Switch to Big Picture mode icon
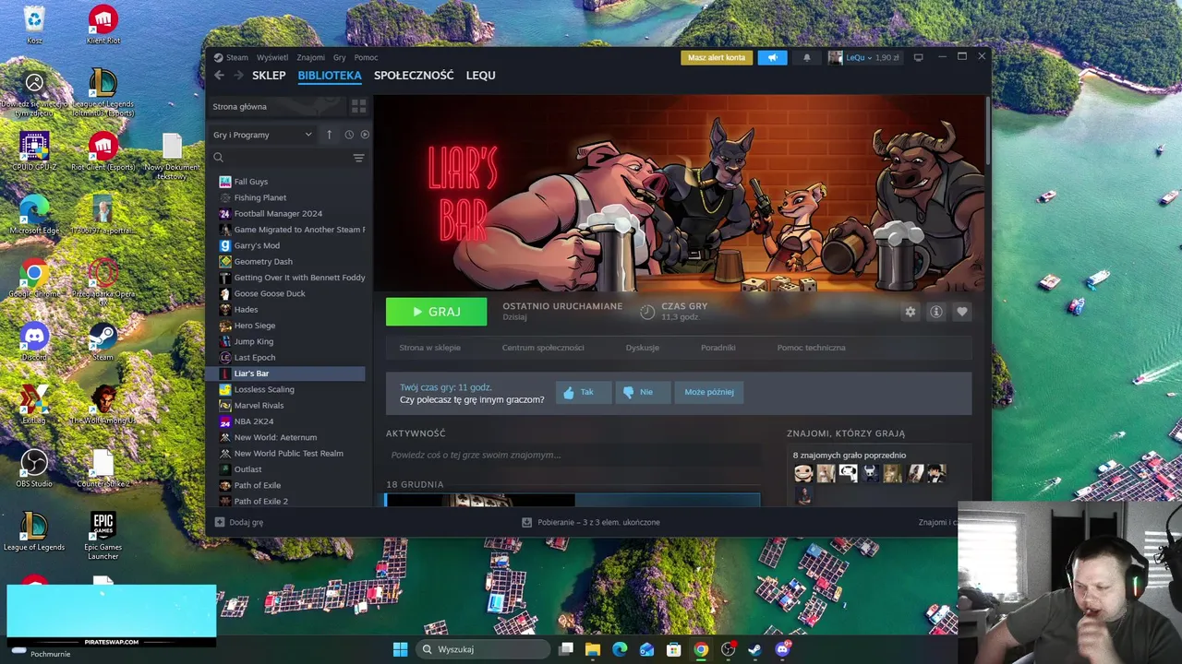 click(918, 57)
